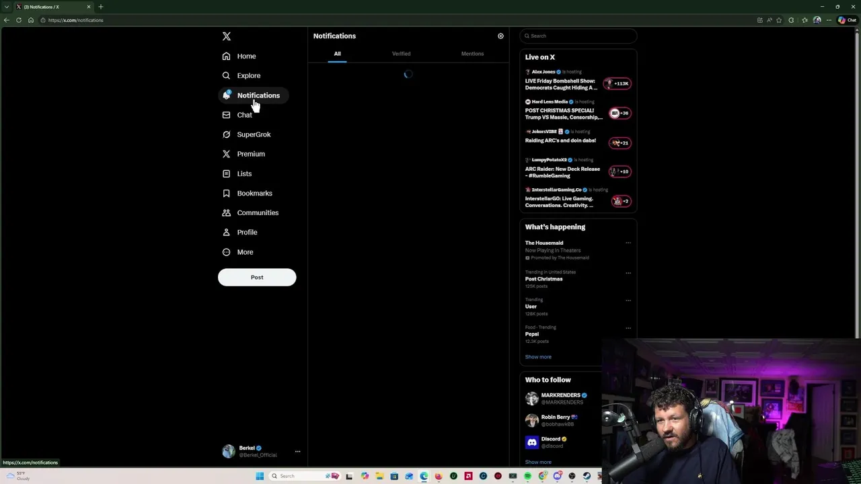Open a new browser tab
861x484 pixels.
[101, 7]
